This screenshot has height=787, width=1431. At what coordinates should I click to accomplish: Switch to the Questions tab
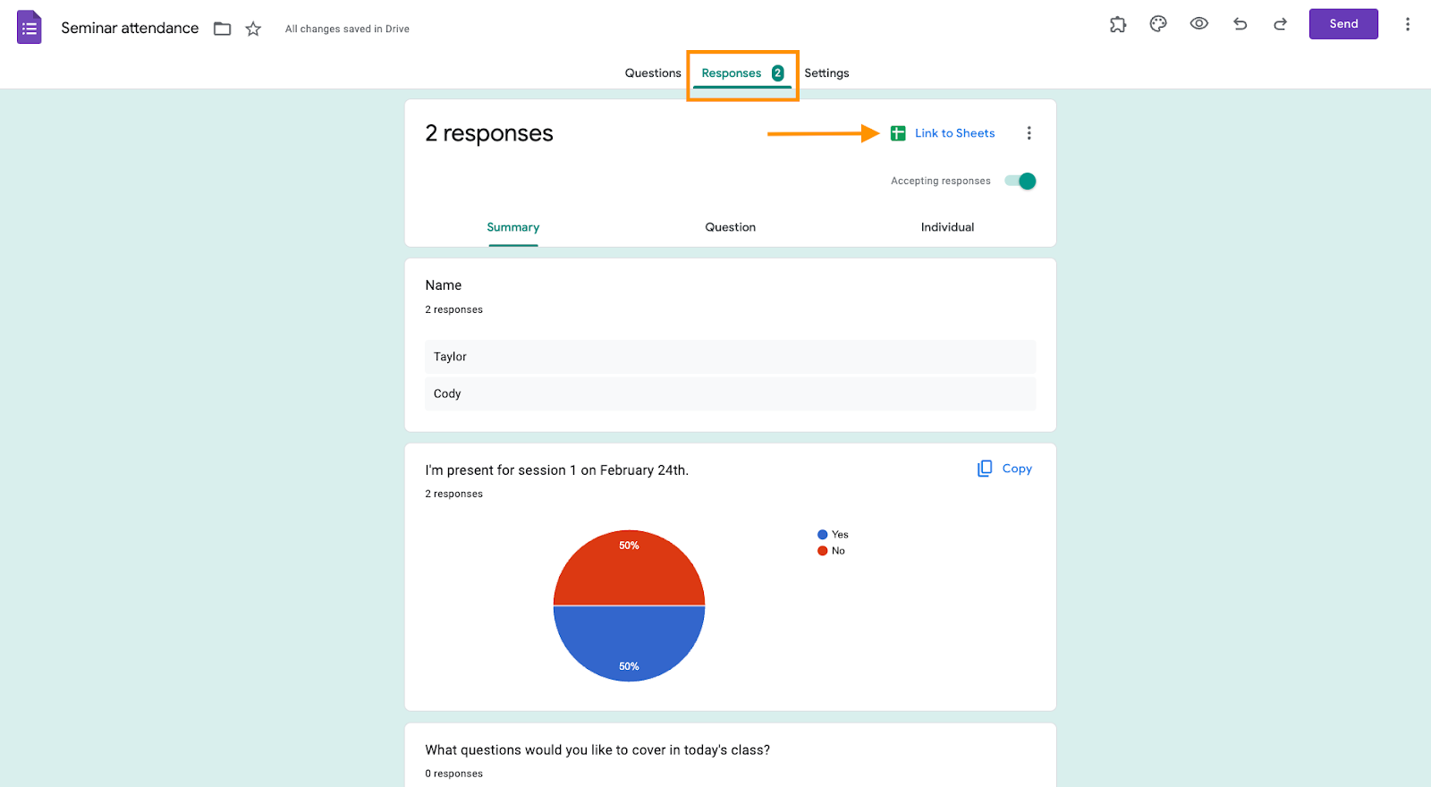(x=653, y=73)
